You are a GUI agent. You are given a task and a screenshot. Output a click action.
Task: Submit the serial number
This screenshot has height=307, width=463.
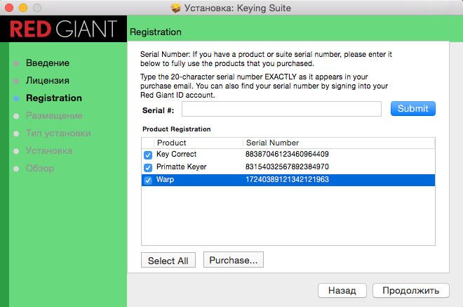(x=412, y=109)
